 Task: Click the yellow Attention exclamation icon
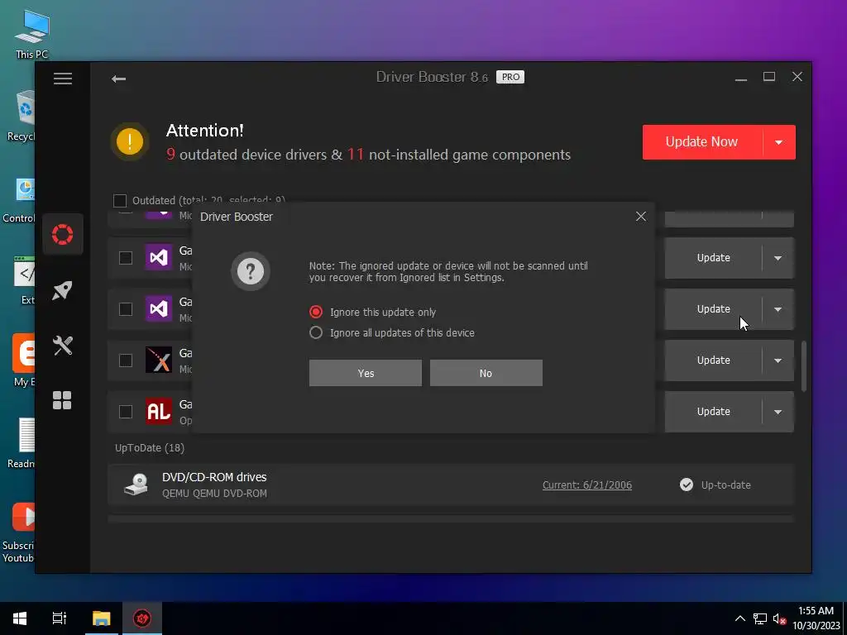pyautogui.click(x=130, y=141)
